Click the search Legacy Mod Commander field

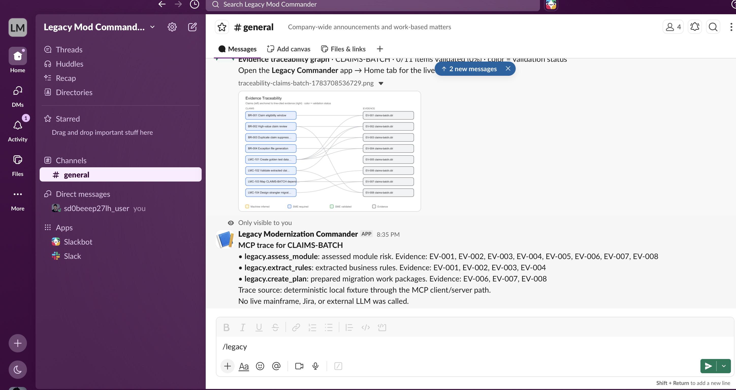tap(373, 5)
